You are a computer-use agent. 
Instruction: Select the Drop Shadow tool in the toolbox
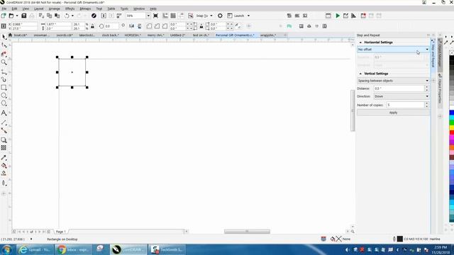[x=4, y=140]
